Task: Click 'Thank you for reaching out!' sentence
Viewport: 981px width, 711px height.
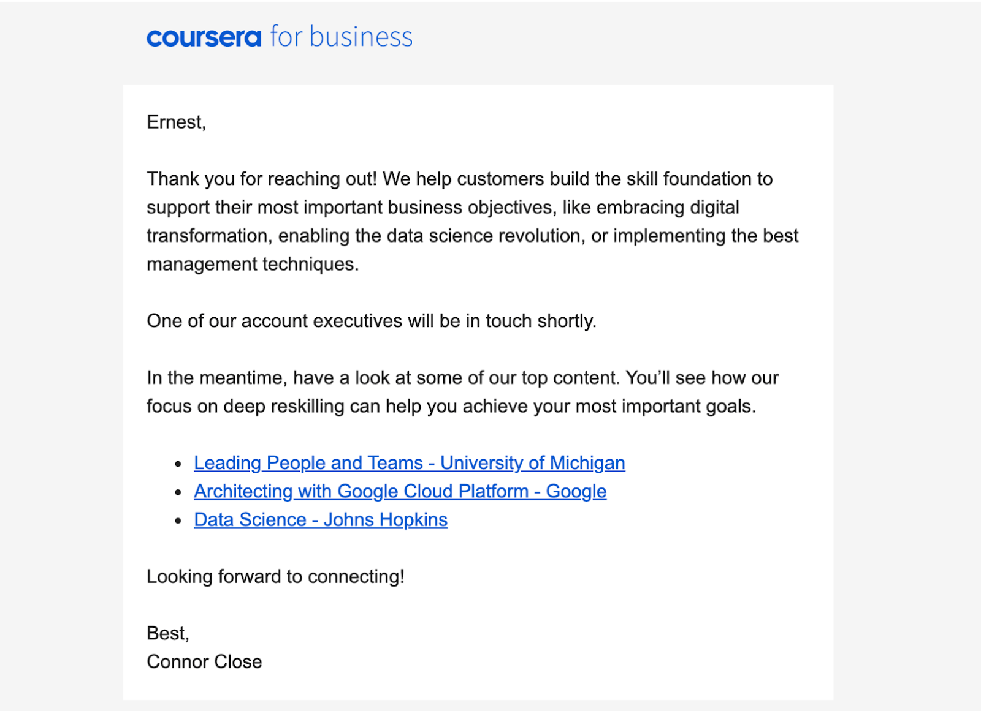Action: [262, 179]
